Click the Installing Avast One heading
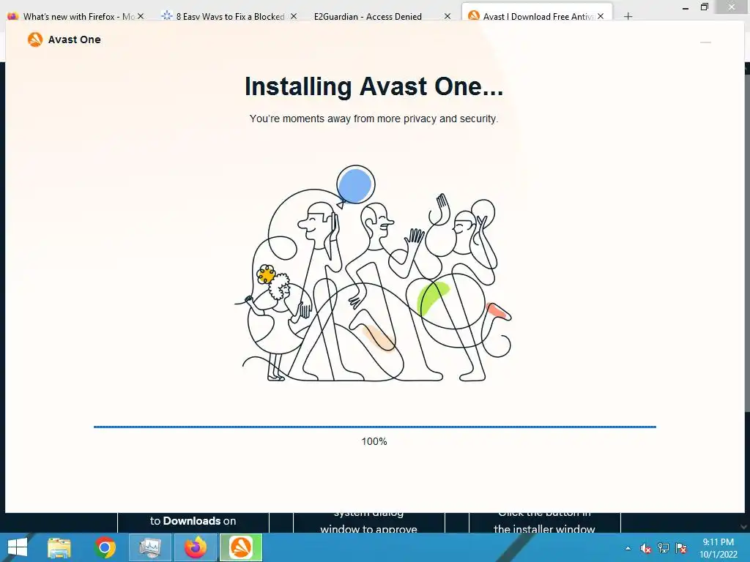Screen dimensions: 750x562 coord(374,86)
